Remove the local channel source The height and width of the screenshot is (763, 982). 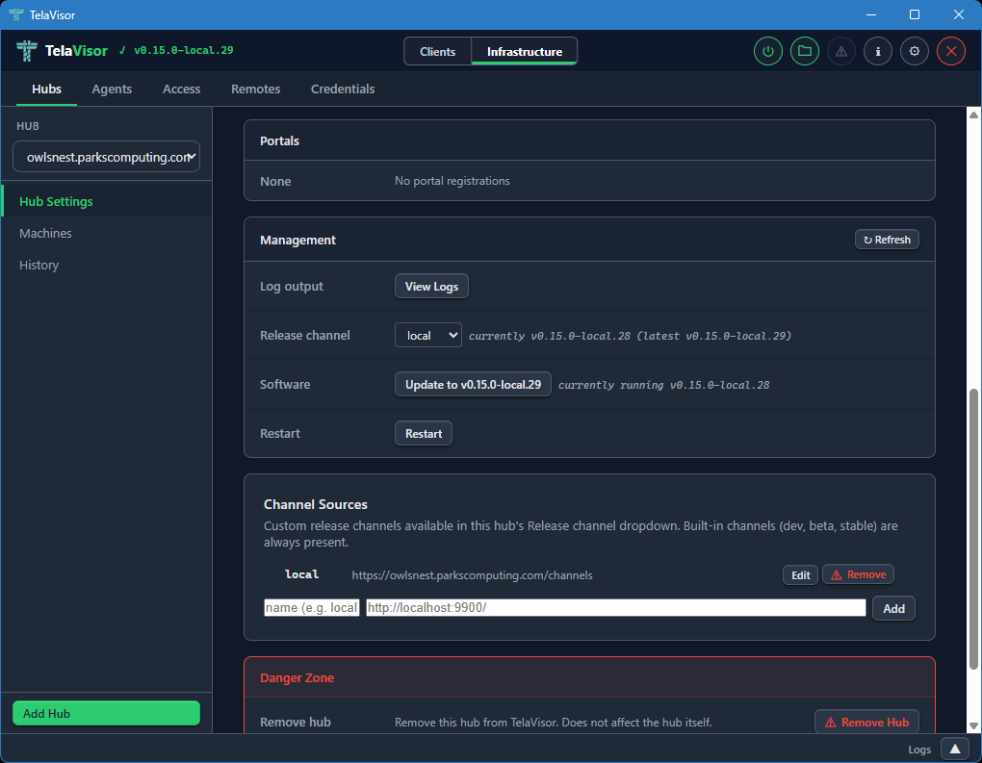[858, 574]
